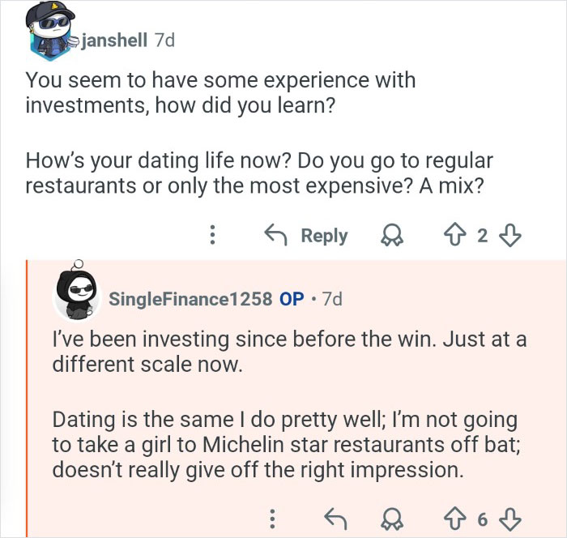Open the three-dot menu on janshell's comment
567x538 pixels.
coord(212,236)
